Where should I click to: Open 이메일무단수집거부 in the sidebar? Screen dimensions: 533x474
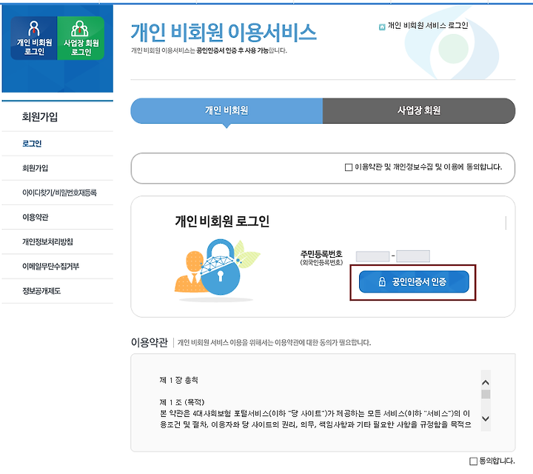(x=50, y=266)
